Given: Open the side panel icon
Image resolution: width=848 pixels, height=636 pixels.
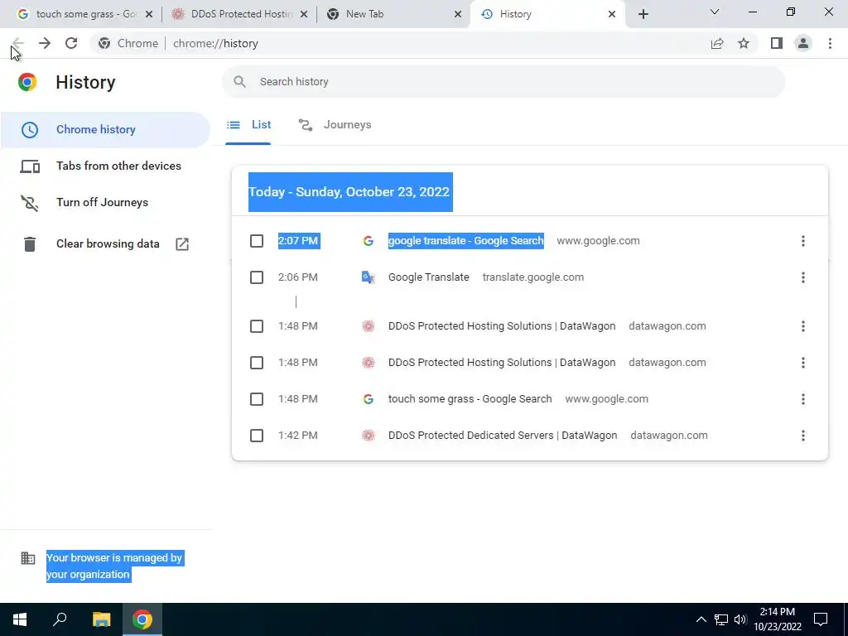Looking at the screenshot, I should tap(777, 43).
